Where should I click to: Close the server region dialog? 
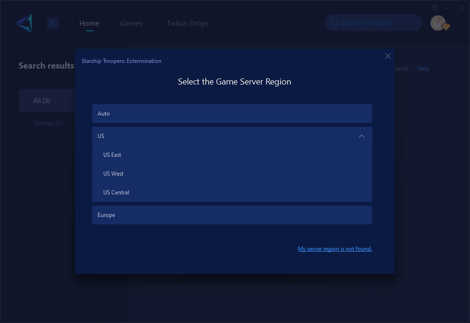[388, 56]
